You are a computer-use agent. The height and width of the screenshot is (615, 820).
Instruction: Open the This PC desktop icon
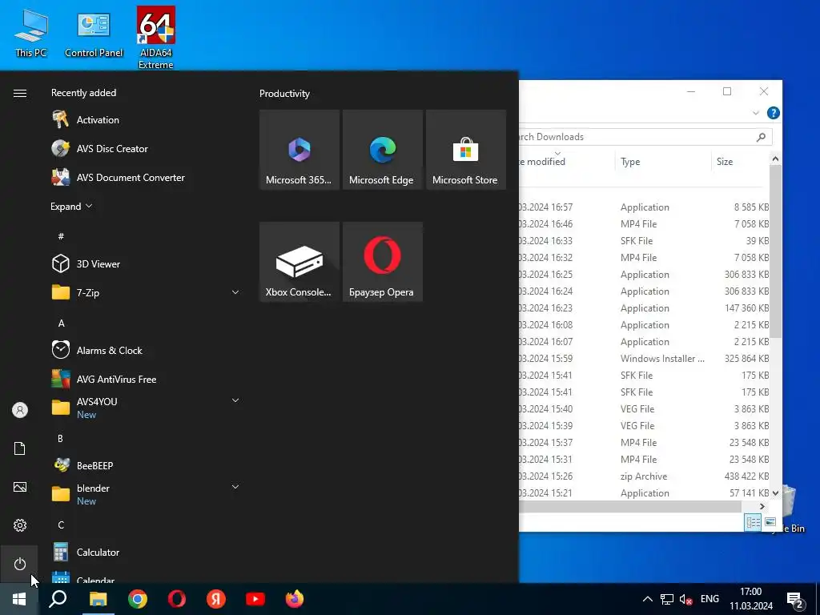click(x=31, y=33)
